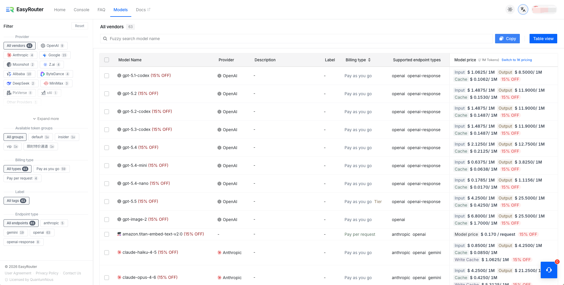Screen dimensions: 564x285
Task: Click the gpt-5.2-codex model name
Action: coord(137,111)
